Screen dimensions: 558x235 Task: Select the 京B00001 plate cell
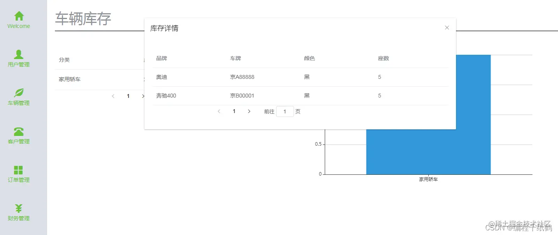pyautogui.click(x=242, y=96)
